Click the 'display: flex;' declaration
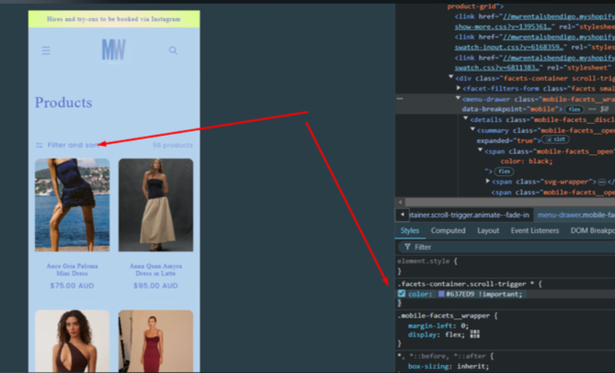Screen dimensions: 615x373 pos(436,334)
